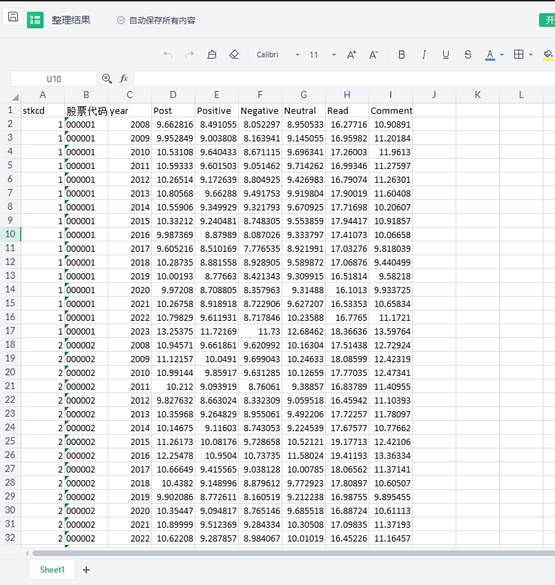Viewport: 555px width, 585px height.
Task: Select column A header
Action: pyautogui.click(x=43, y=95)
